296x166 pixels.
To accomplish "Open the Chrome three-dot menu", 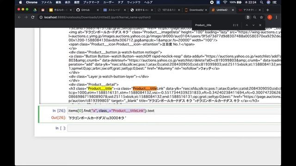I will pyautogui.click(x=277, y=17).
